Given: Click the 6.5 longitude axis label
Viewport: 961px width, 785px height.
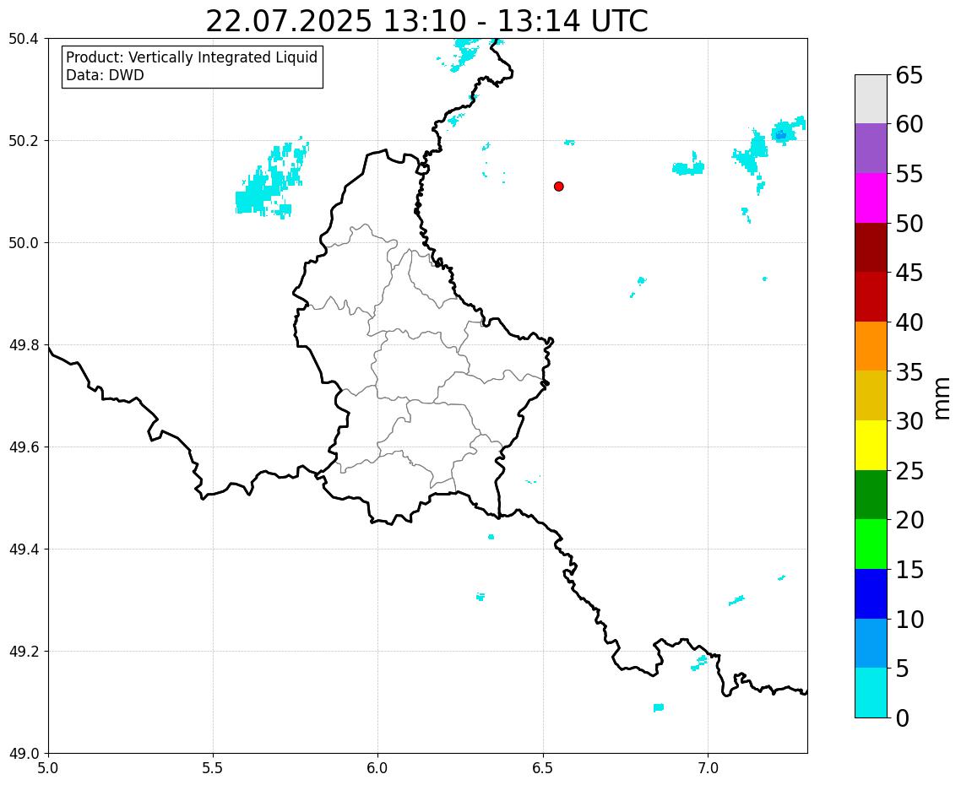Looking at the screenshot, I should point(542,768).
